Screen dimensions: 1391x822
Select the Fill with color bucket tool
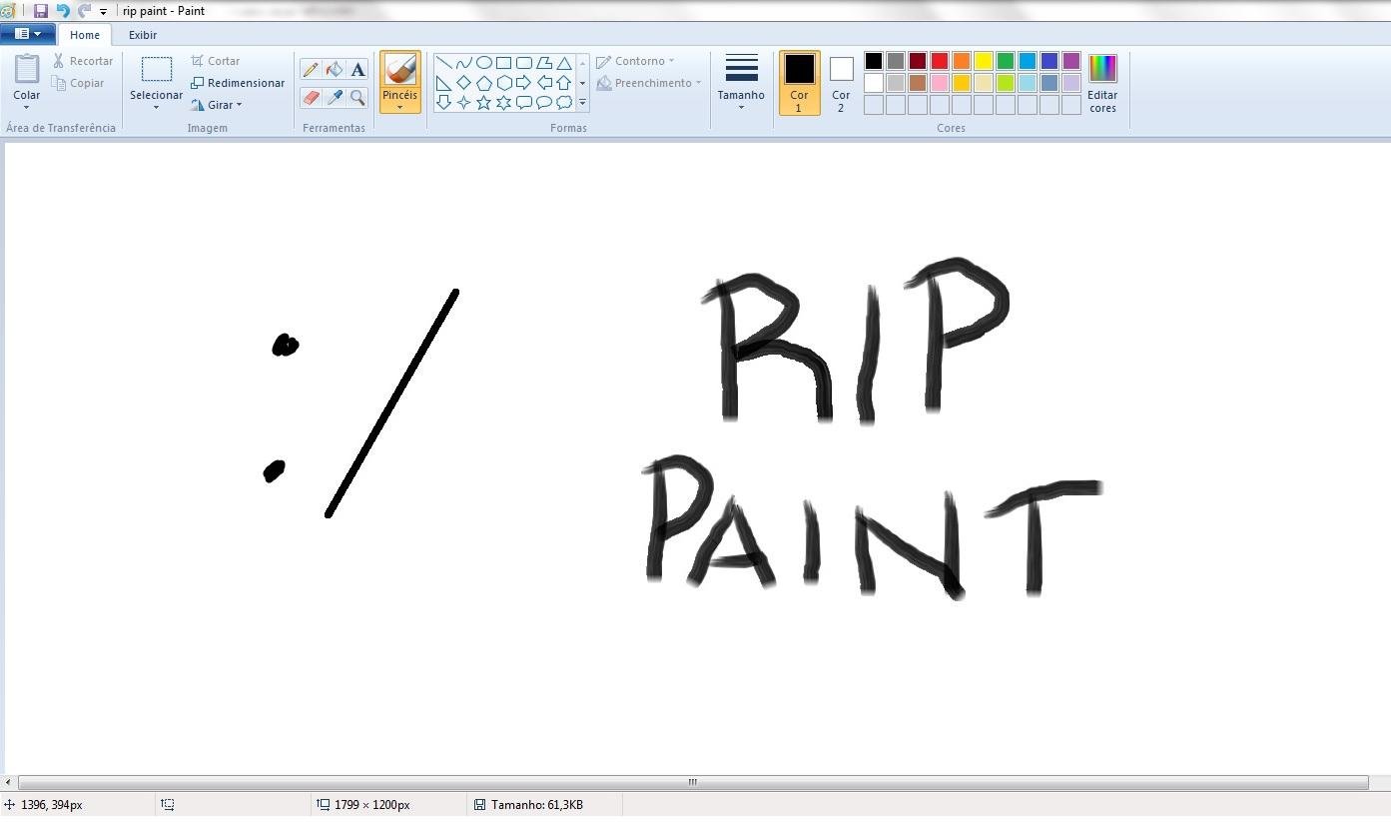(x=335, y=69)
